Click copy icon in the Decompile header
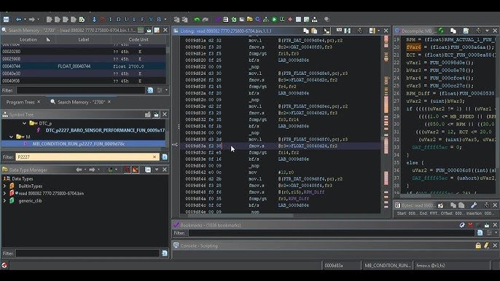500x281 pixels. pos(453,31)
